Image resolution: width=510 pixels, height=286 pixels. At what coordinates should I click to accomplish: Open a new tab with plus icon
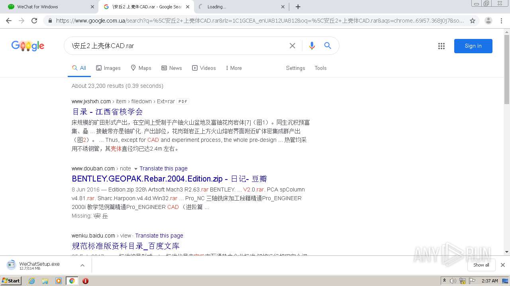pos(298,7)
